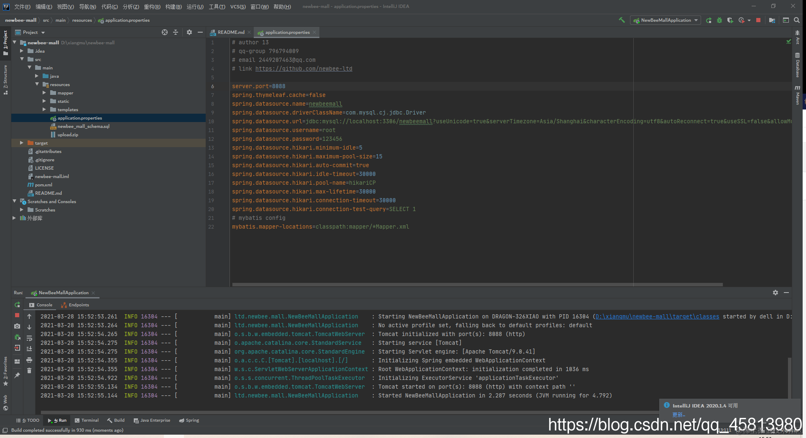Image resolution: width=806 pixels, height=438 pixels.
Task: Click the green Debug bug icon
Action: [719, 20]
